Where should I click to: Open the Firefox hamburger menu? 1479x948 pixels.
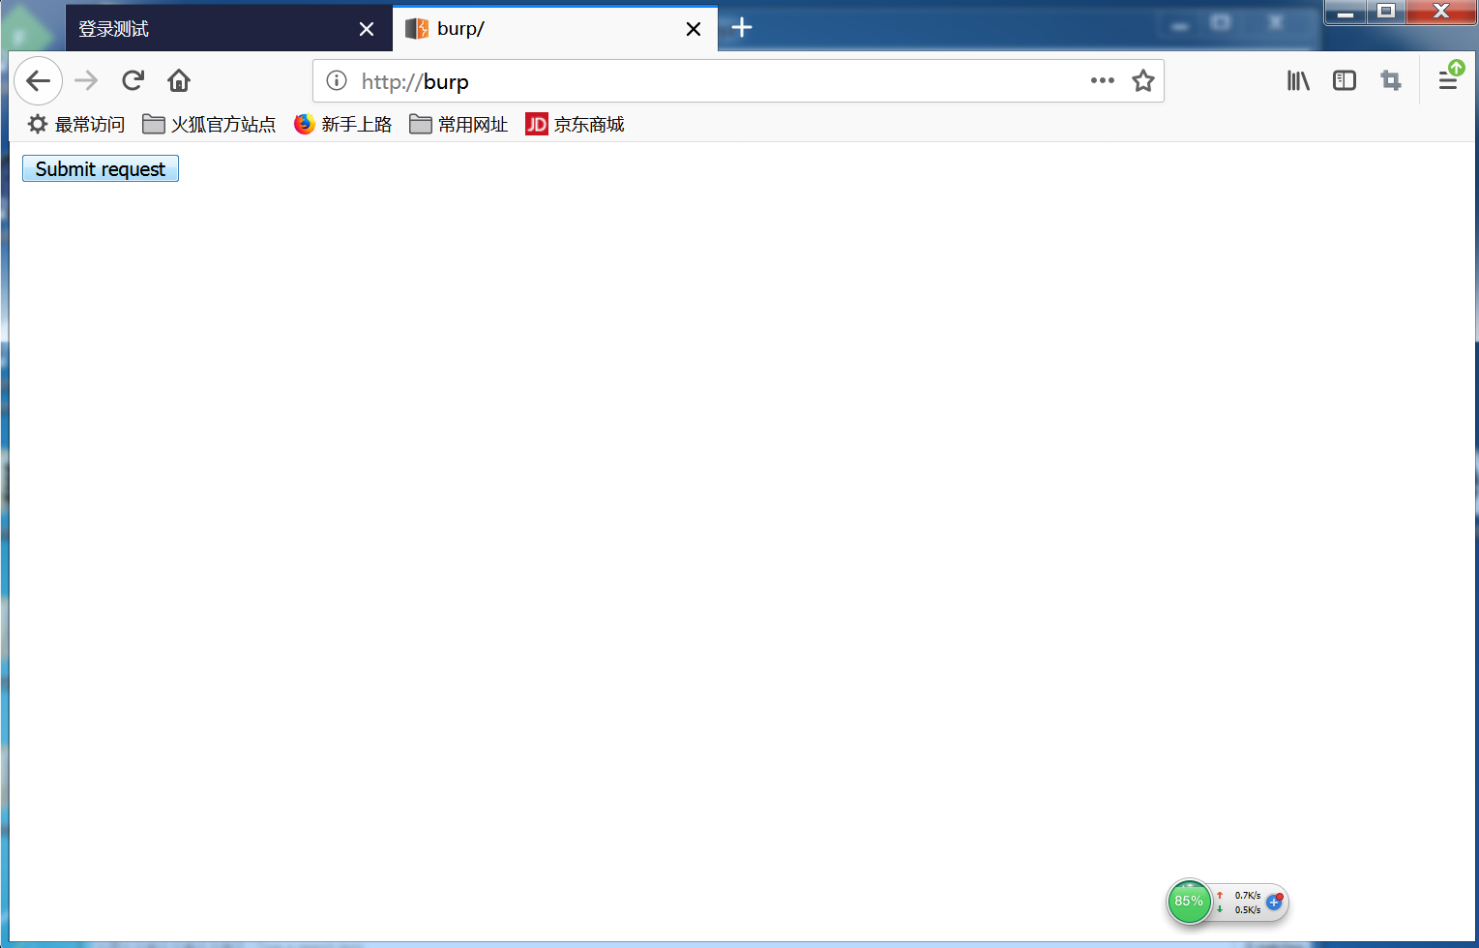(1448, 81)
